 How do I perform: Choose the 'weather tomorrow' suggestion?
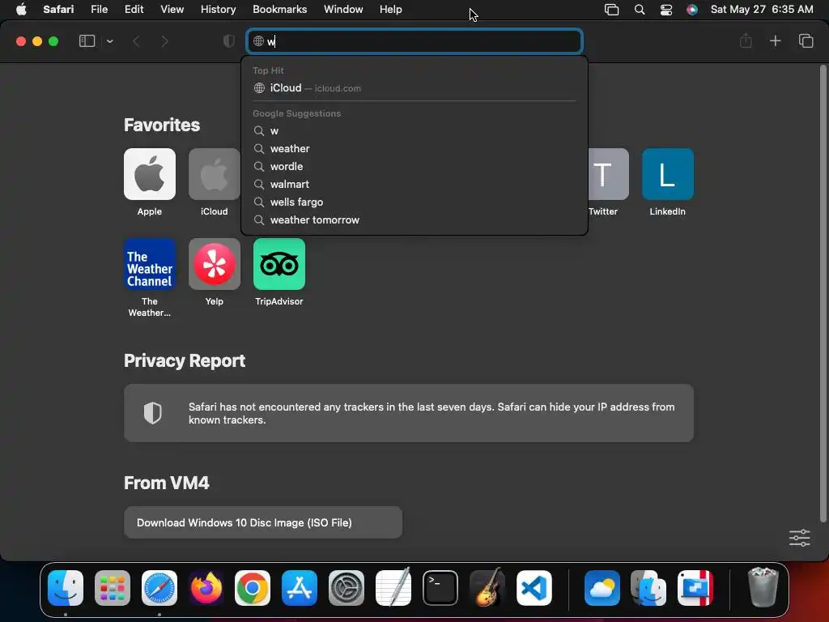414,220
